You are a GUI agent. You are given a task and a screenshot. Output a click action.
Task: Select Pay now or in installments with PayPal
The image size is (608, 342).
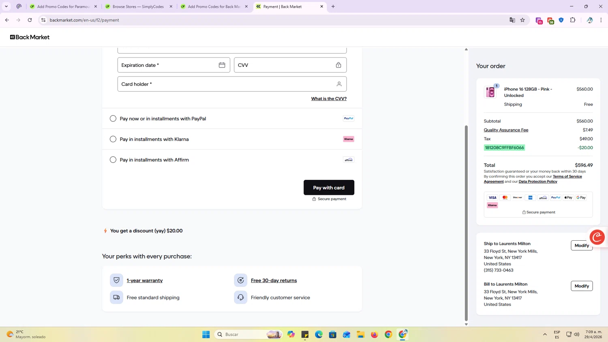(113, 118)
